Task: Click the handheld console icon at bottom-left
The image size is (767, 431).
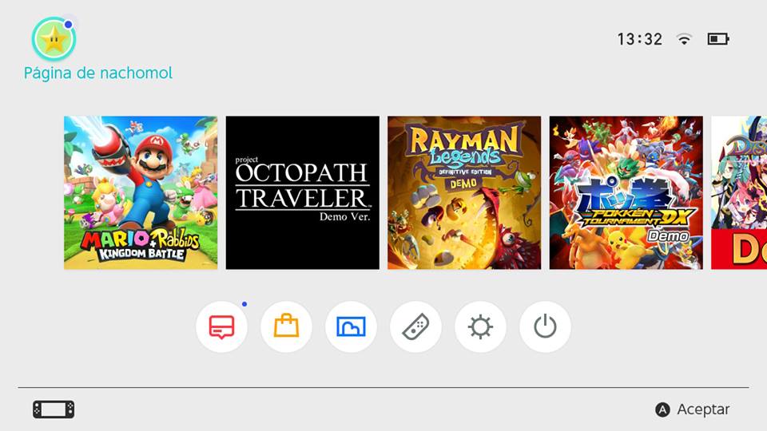Action: pyautogui.click(x=54, y=409)
